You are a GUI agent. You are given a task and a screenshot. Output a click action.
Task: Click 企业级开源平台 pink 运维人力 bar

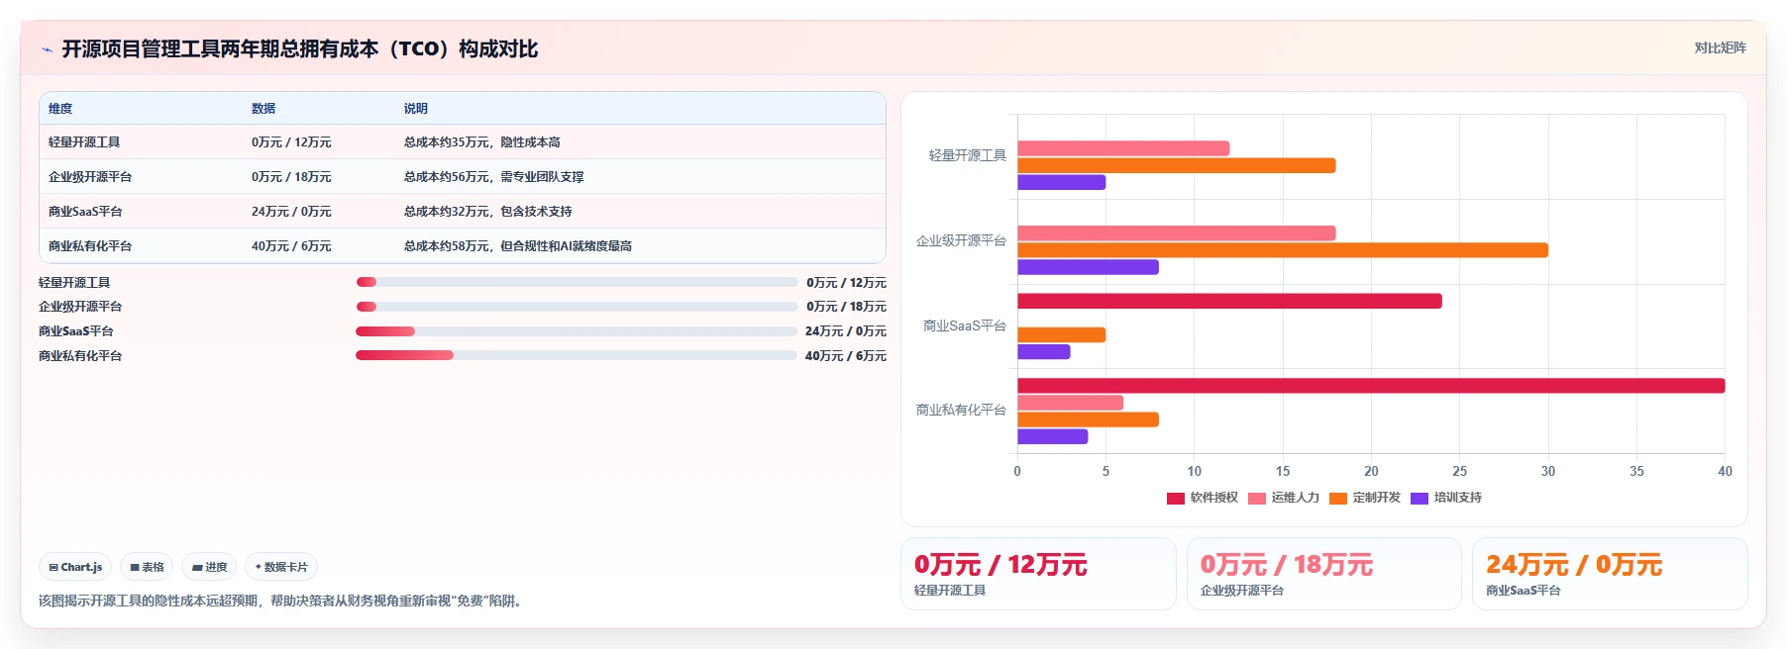point(1177,233)
